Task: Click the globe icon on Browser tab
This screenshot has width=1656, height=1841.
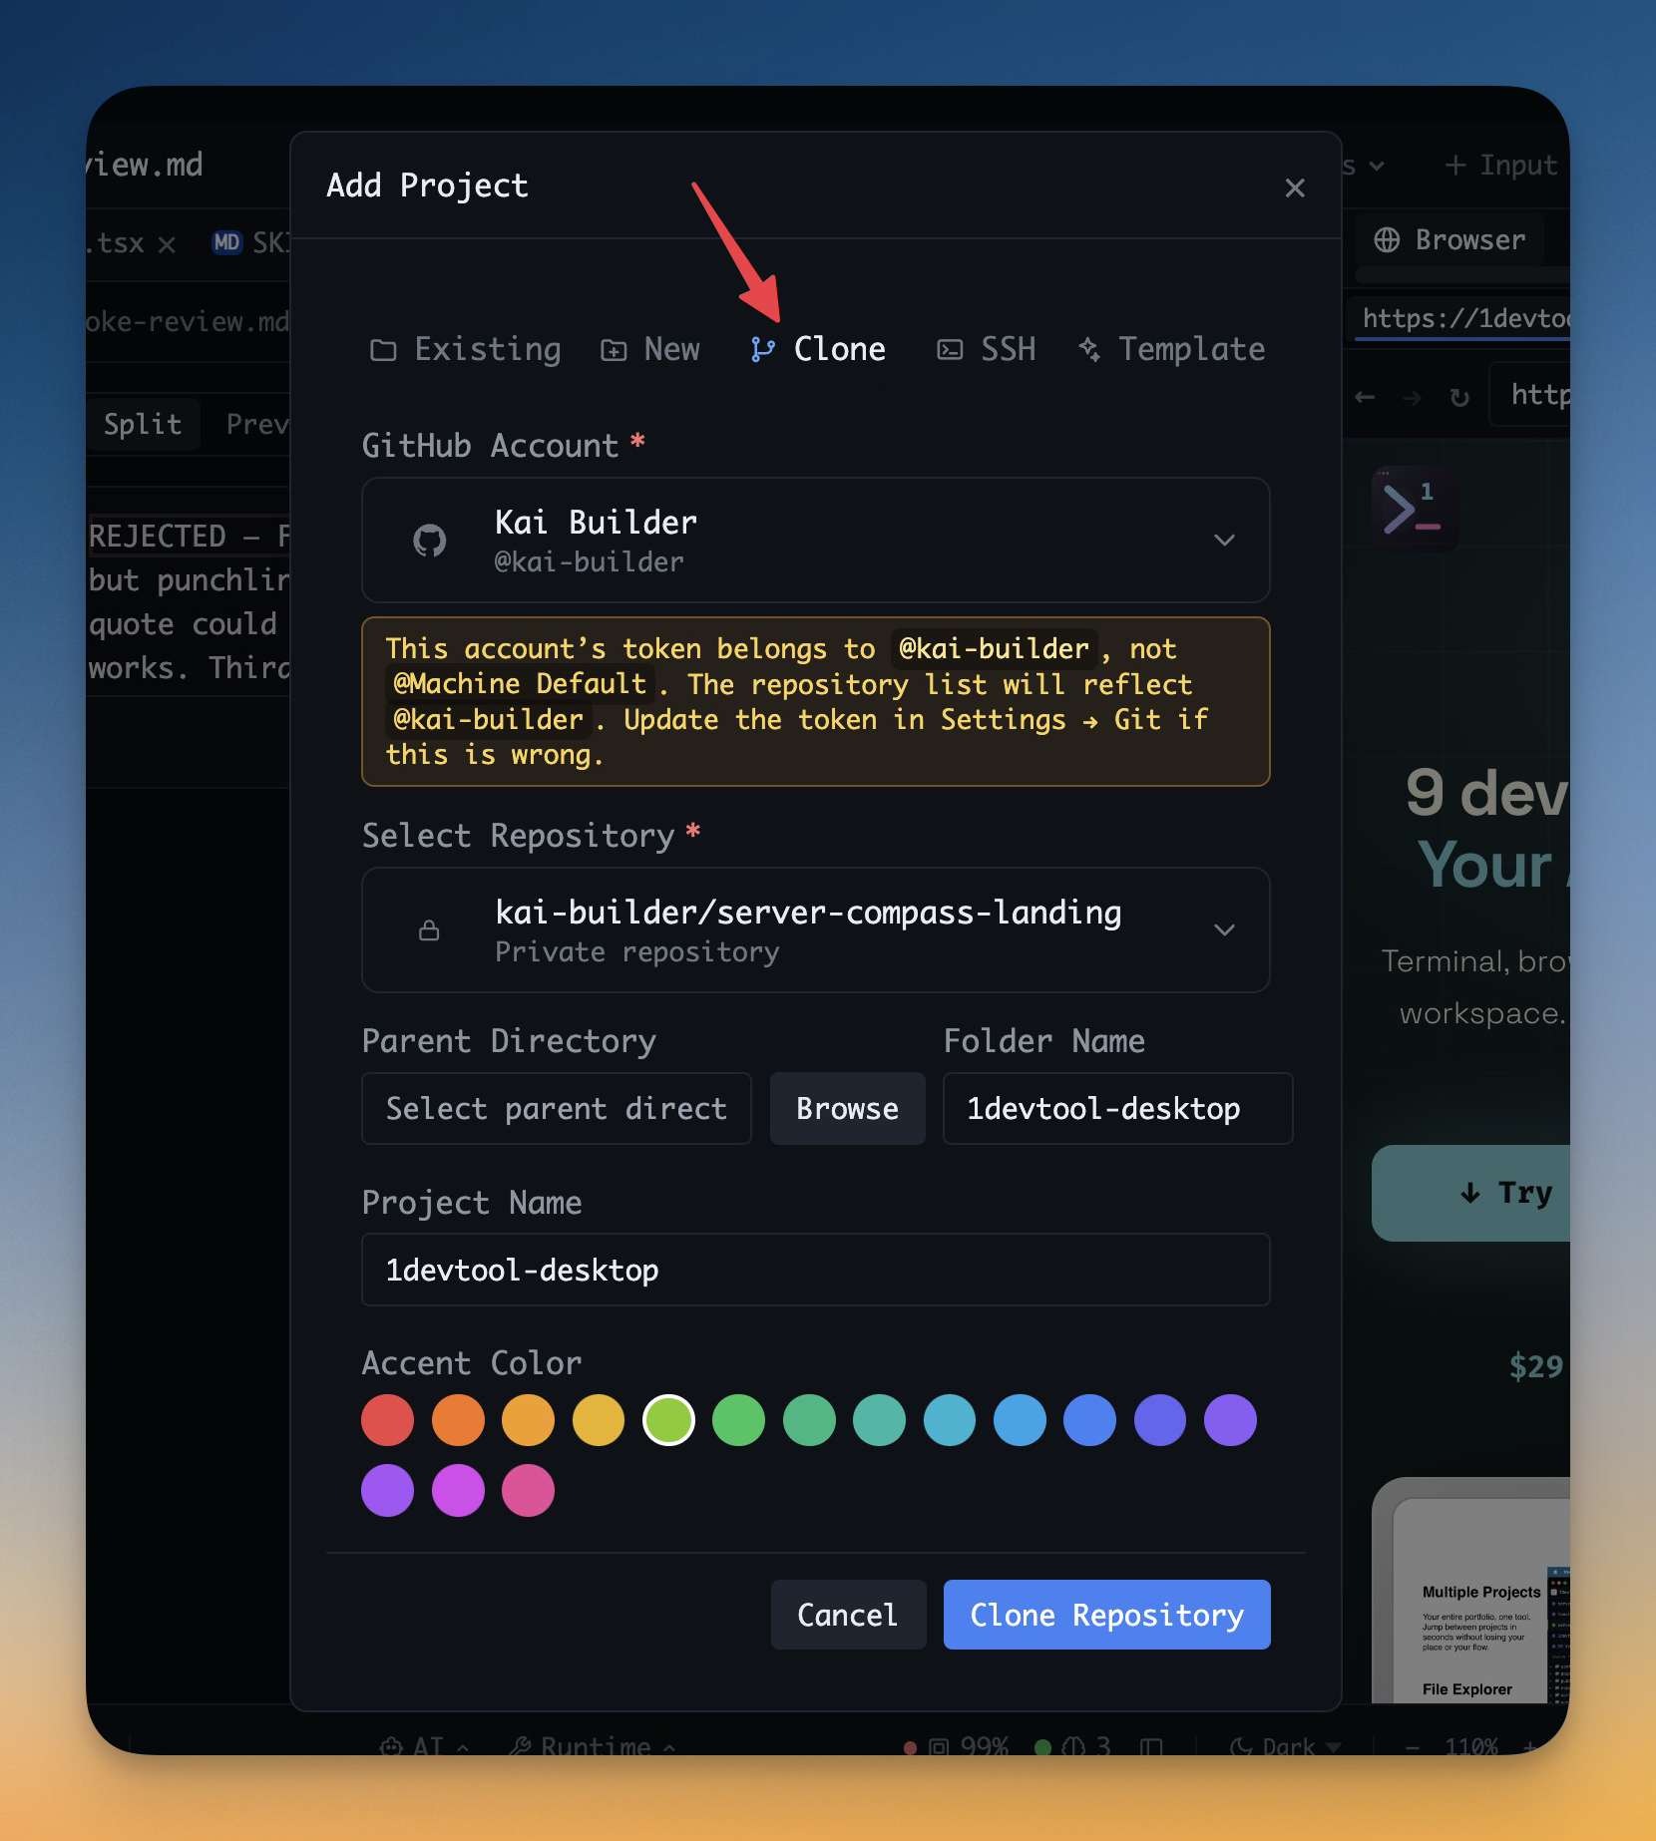Action: 1387,240
